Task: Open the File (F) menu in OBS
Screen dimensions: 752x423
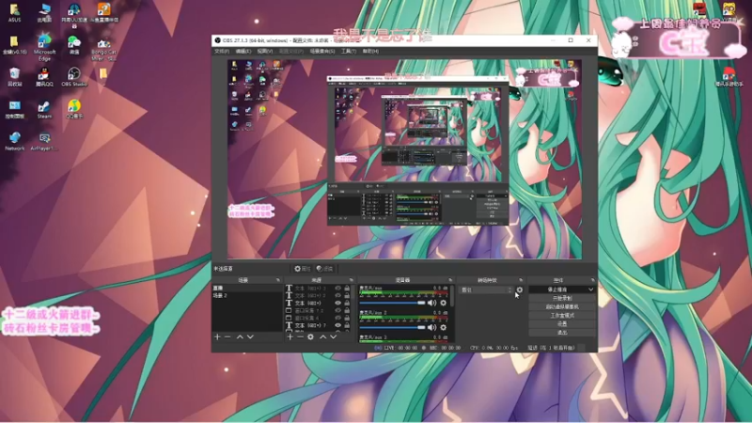Action: 222,51
